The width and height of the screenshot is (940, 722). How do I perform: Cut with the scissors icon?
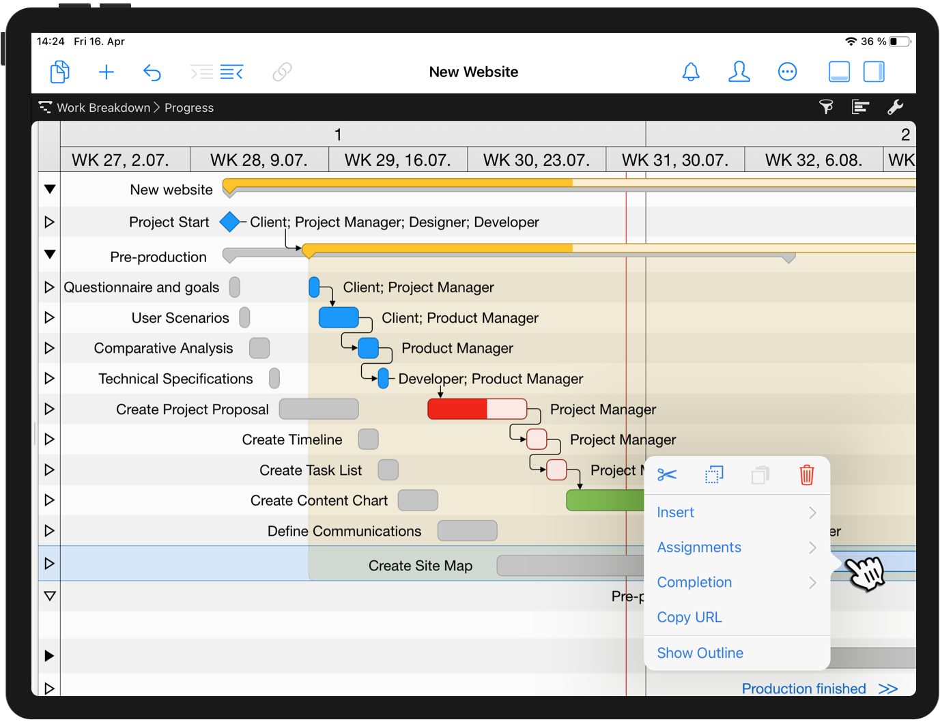[x=667, y=475]
